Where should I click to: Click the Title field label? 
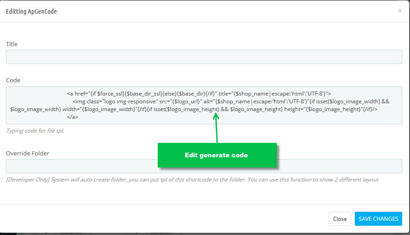point(12,44)
